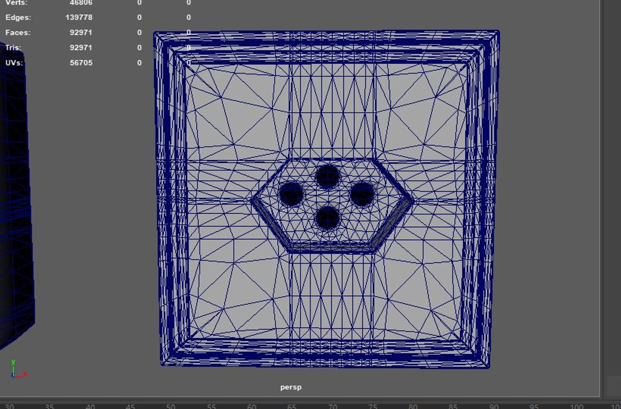
Task: Click the Tris label in the HUD
Action: coord(13,48)
